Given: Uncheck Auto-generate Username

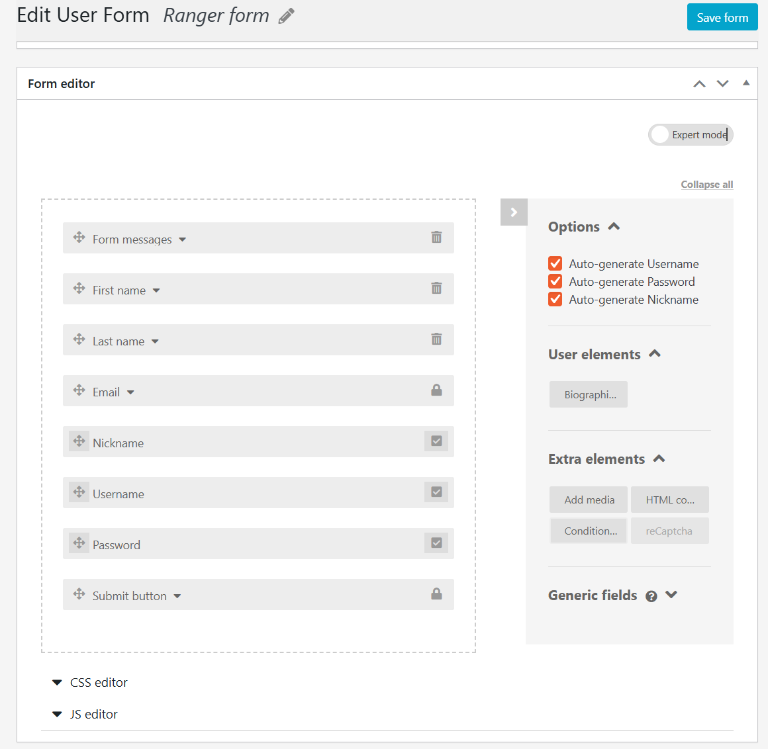Looking at the screenshot, I should click(x=555, y=263).
